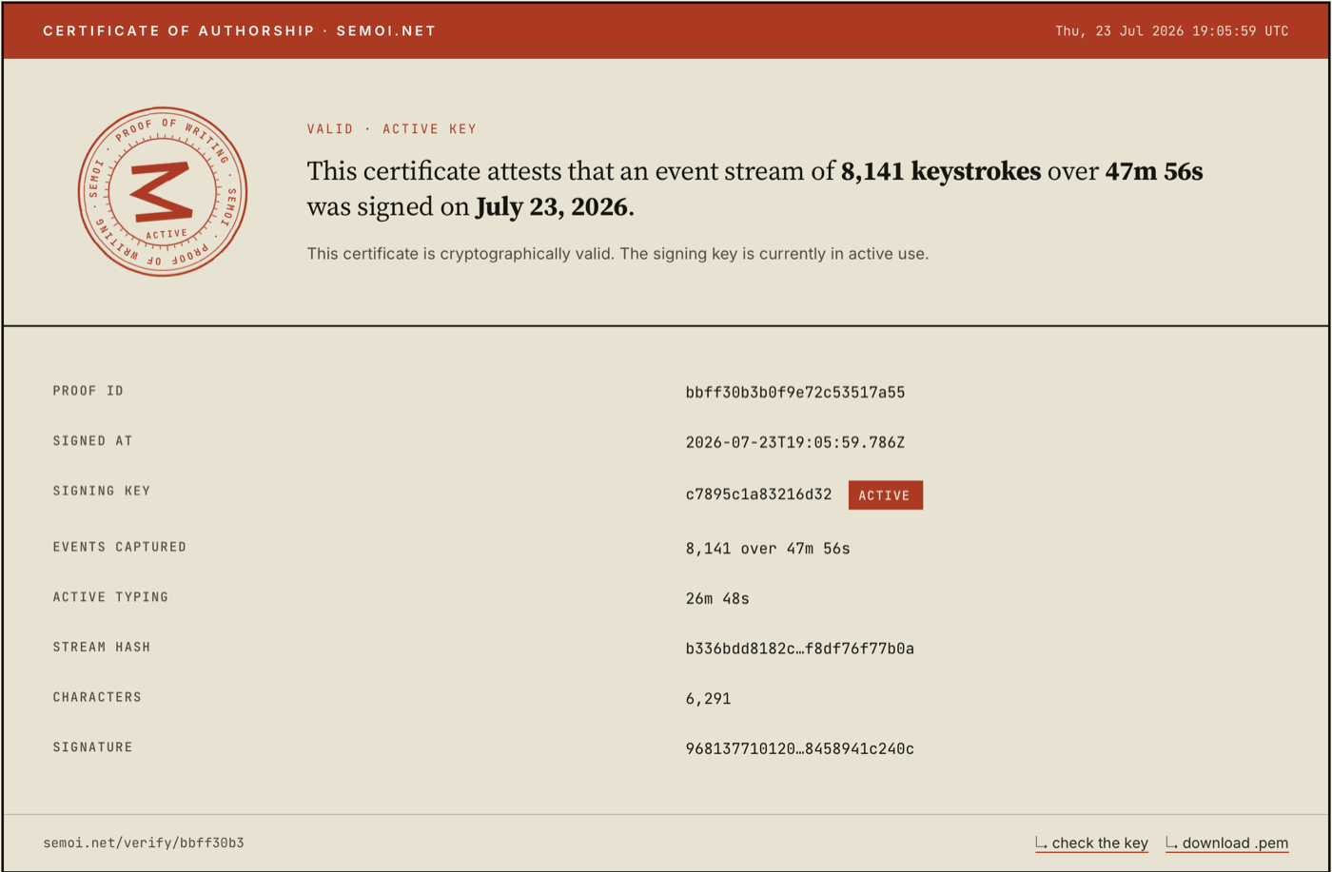Click the bold '8,141 keystrokes' text
Image resolution: width=1332 pixels, height=872 pixels.
point(941,172)
